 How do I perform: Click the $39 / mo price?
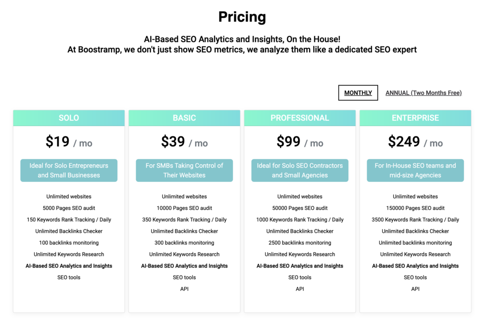point(184,142)
